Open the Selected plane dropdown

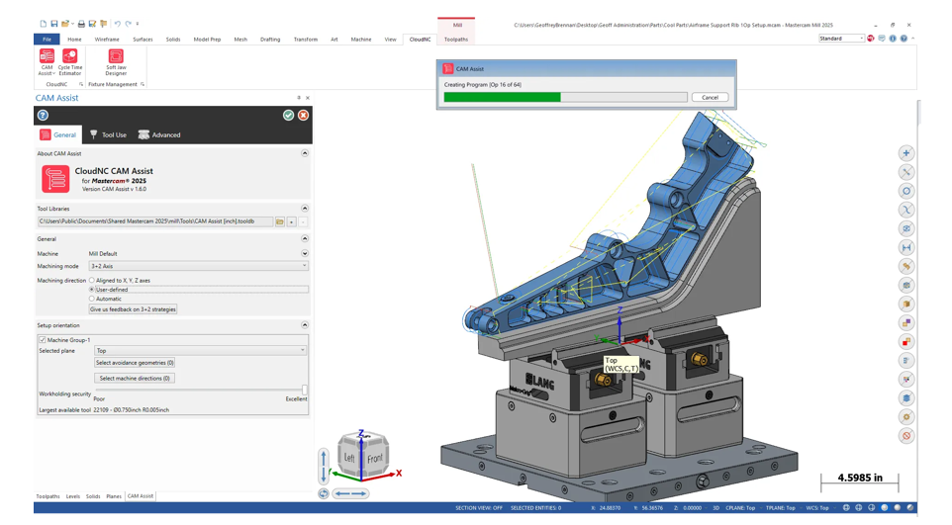(200, 350)
